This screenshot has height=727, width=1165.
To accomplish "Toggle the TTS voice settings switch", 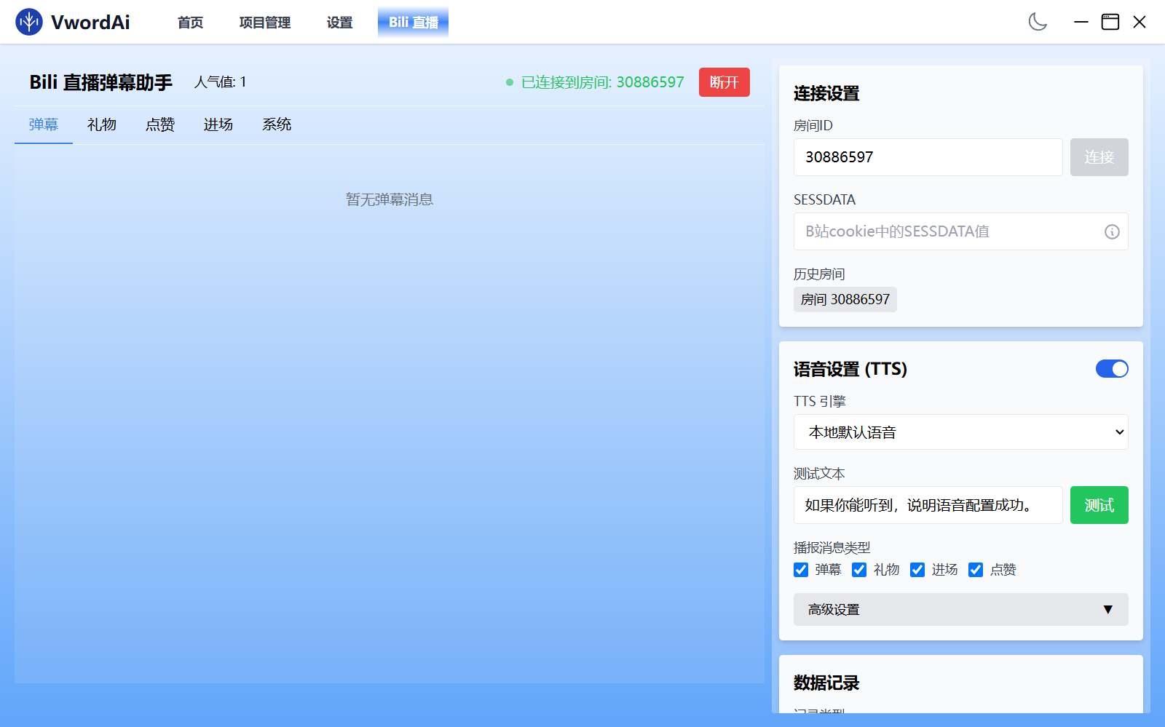I will [1112, 369].
